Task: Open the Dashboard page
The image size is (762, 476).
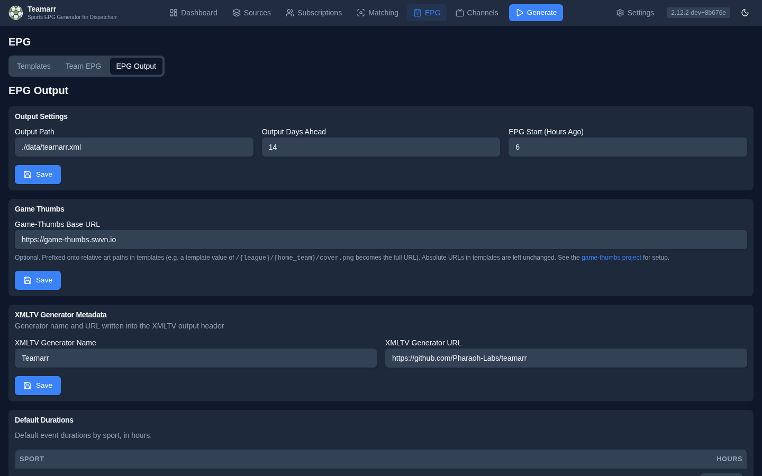Action: 193,13
